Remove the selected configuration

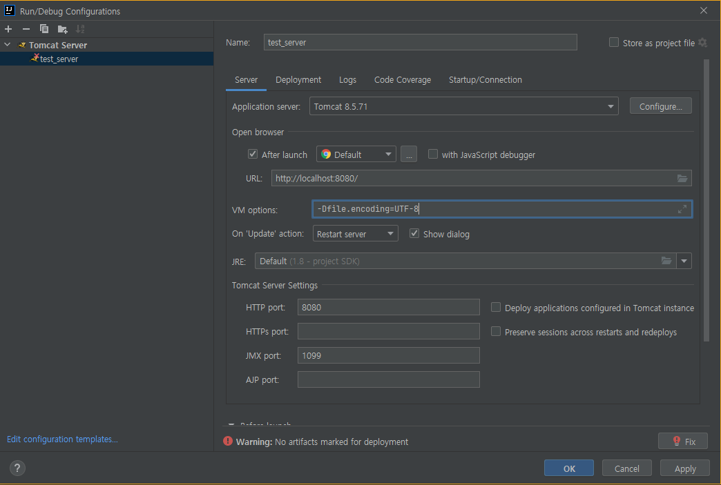point(26,29)
